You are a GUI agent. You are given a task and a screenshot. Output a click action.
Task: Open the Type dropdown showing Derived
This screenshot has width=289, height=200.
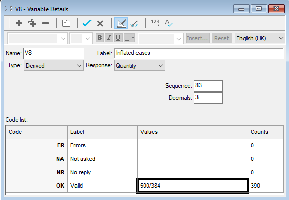tap(54, 66)
